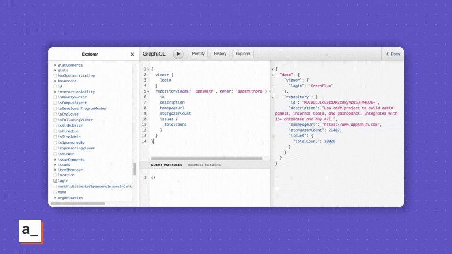Collapse the "repository" object in results
This screenshot has width=452, height=254.
(272, 97)
